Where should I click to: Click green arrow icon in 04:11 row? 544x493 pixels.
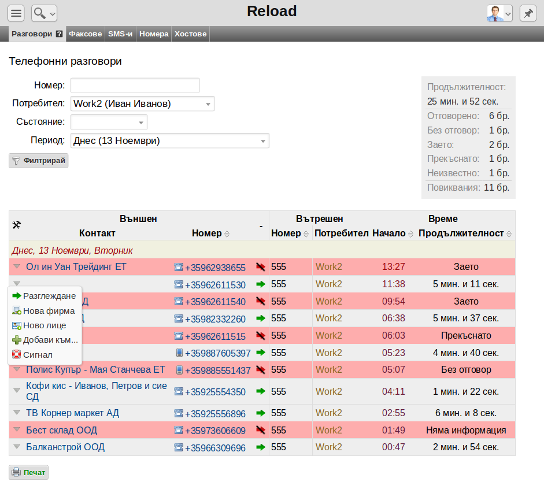[261, 391]
